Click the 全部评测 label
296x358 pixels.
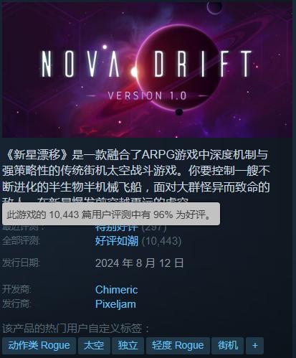pyautogui.click(x=21, y=241)
